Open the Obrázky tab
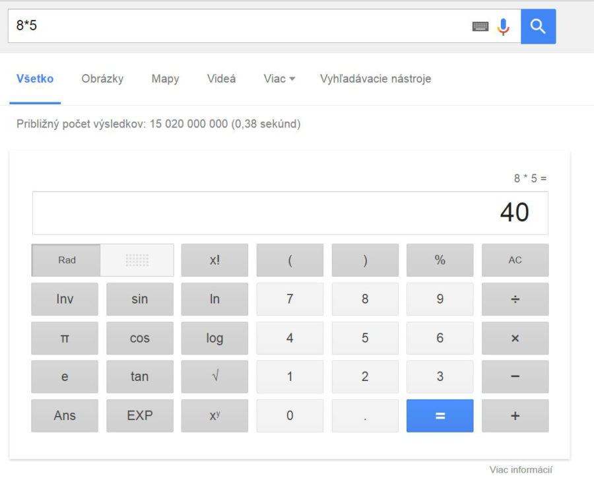This screenshot has width=594, height=478. tap(102, 79)
